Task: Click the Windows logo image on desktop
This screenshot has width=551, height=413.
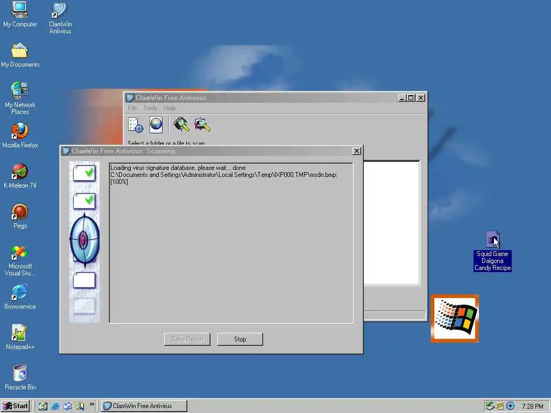Action: (x=455, y=318)
